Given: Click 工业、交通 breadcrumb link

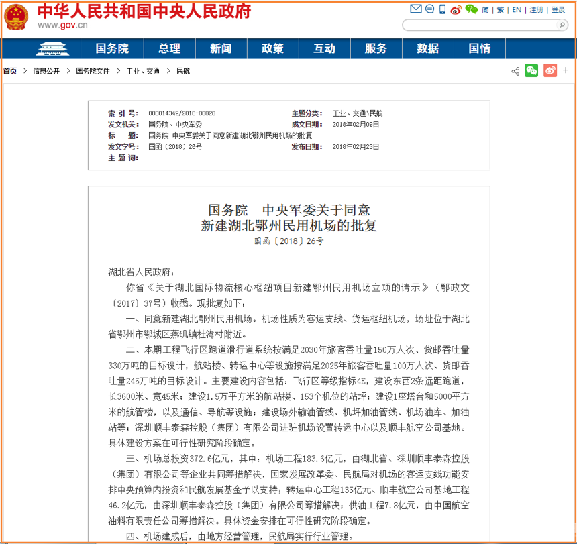Looking at the screenshot, I should tap(143, 71).
